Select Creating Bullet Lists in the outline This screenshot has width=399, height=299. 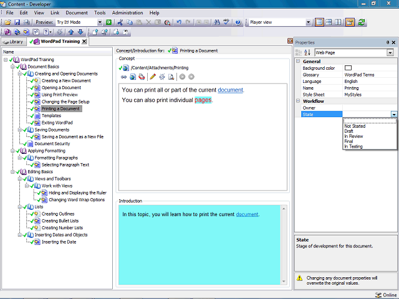point(60,221)
